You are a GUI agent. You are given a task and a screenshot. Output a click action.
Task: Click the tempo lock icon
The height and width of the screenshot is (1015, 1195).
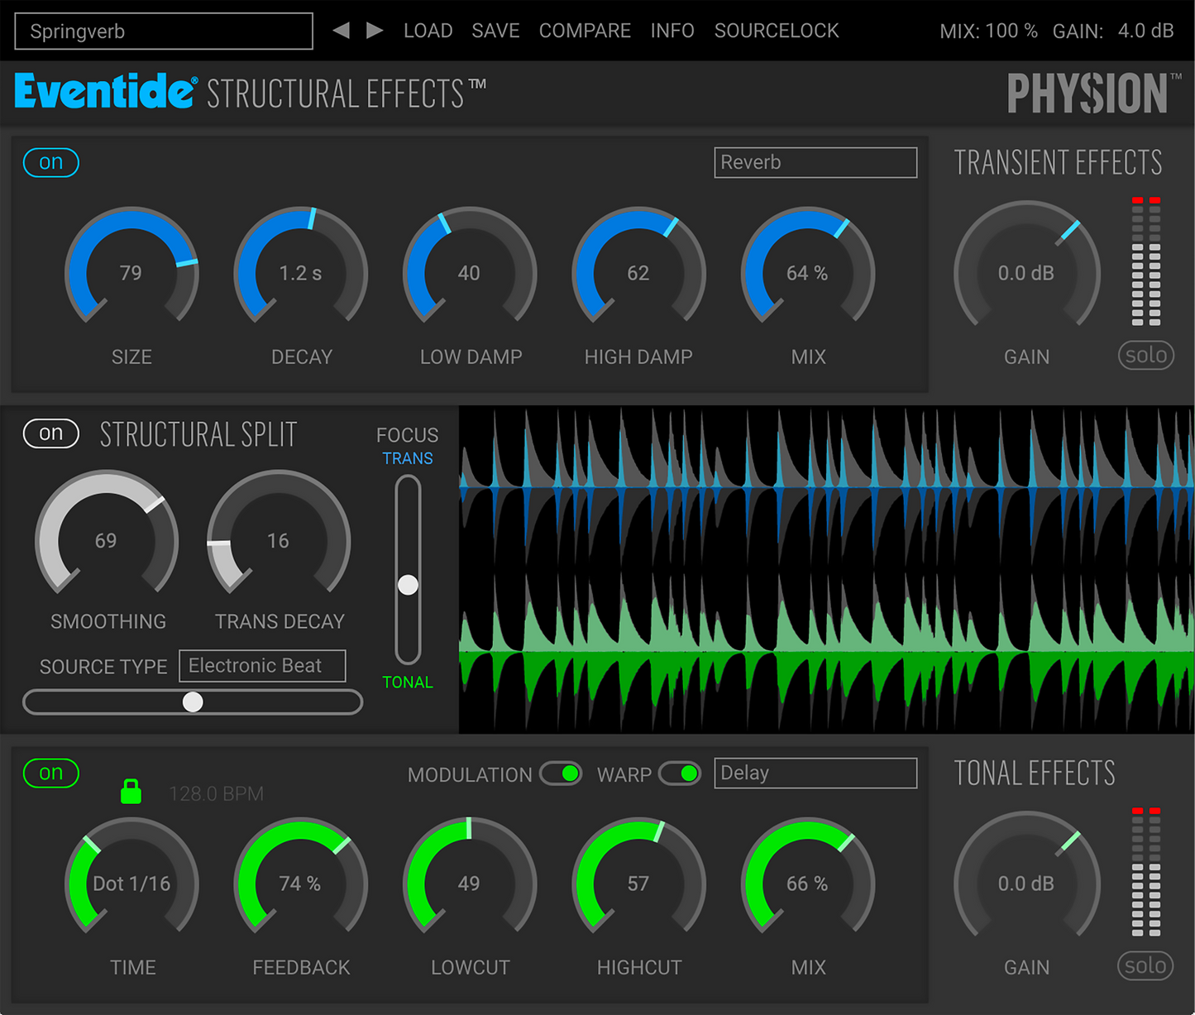click(132, 792)
